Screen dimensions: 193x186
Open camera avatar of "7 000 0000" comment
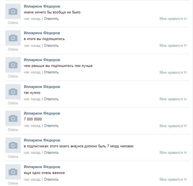point(13,118)
